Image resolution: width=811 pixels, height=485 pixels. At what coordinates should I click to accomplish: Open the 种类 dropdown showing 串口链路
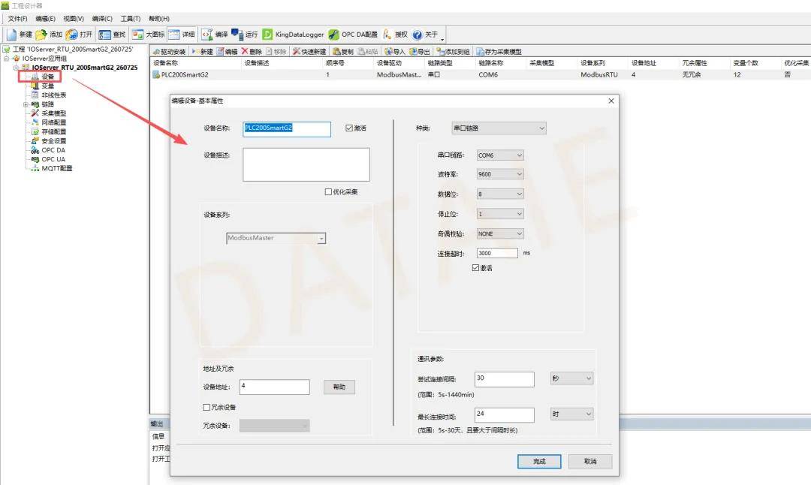coord(499,128)
